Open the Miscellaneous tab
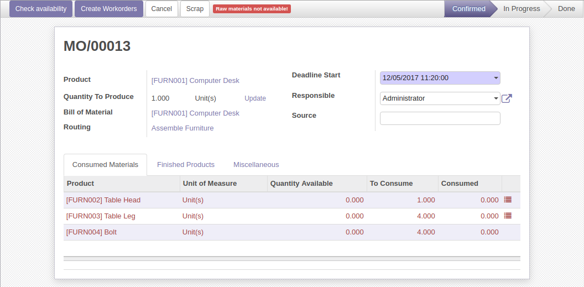The width and height of the screenshot is (584, 287). coord(255,164)
